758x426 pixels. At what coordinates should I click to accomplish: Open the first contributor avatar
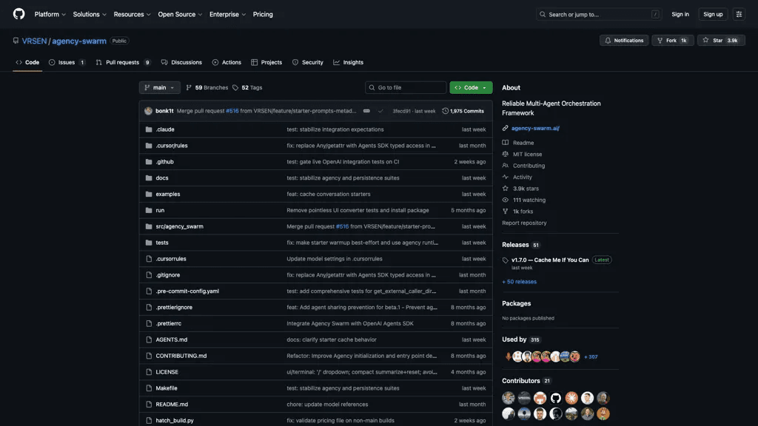click(508, 398)
